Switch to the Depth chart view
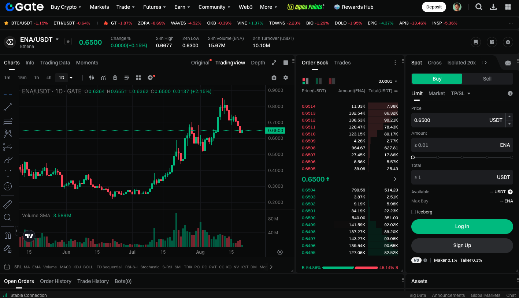Image resolution: width=519 pixels, height=298 pixels. pos(258,63)
